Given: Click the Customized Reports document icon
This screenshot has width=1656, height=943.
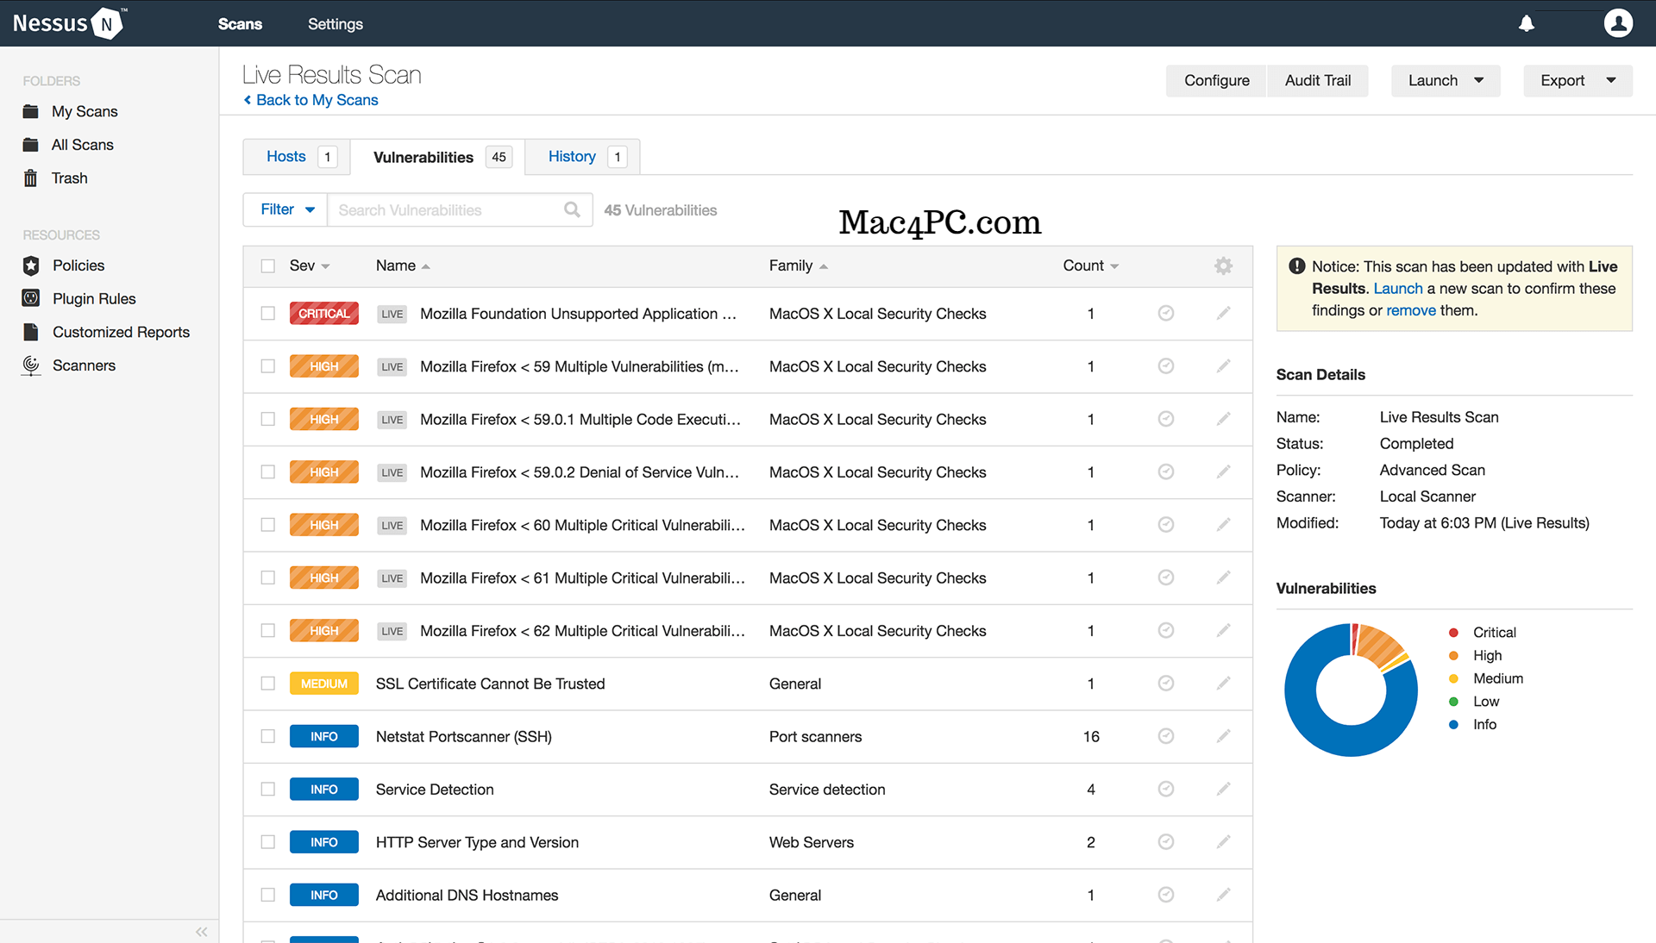Looking at the screenshot, I should click(x=31, y=332).
